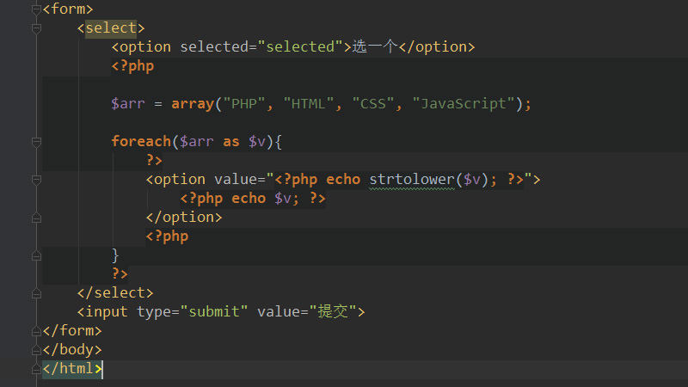Screen dimensions: 688x387
Task: Place cursor on the array keyword
Action: click(x=193, y=103)
